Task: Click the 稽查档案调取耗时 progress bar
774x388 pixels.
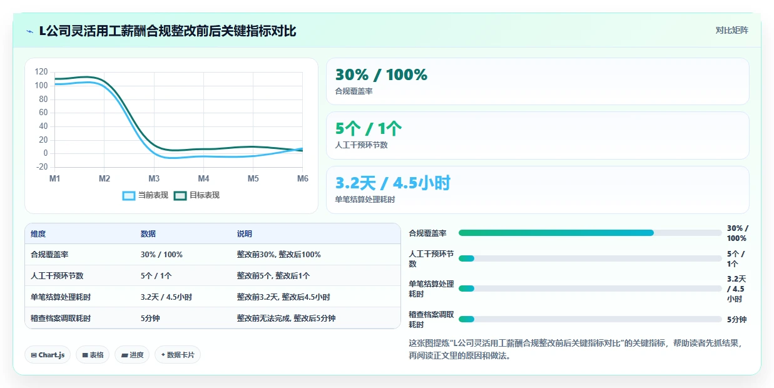Action: [x=590, y=319]
